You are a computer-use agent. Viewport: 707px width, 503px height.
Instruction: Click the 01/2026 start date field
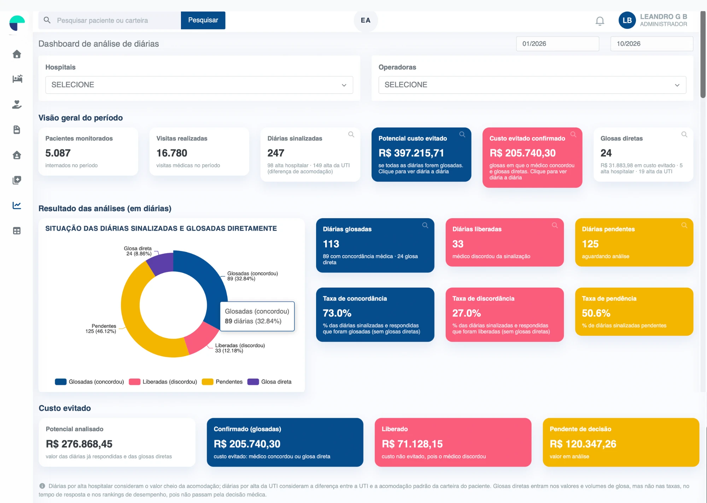pyautogui.click(x=557, y=44)
